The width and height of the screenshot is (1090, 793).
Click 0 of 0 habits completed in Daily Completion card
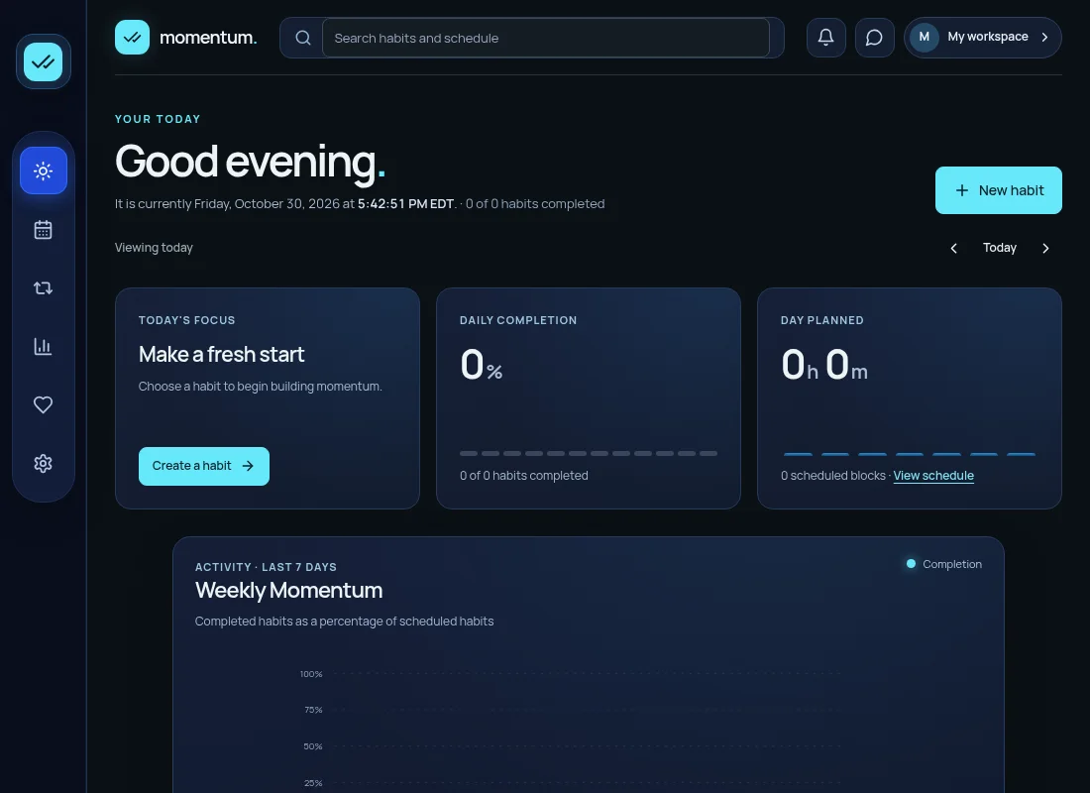point(523,476)
